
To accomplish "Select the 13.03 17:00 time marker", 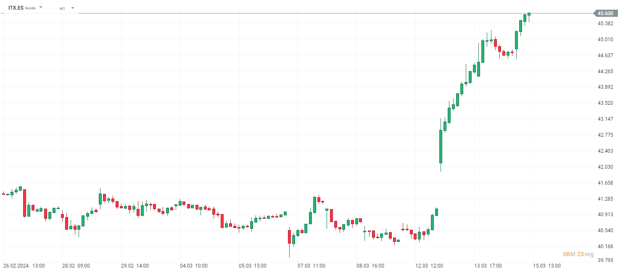I will click(x=488, y=266).
